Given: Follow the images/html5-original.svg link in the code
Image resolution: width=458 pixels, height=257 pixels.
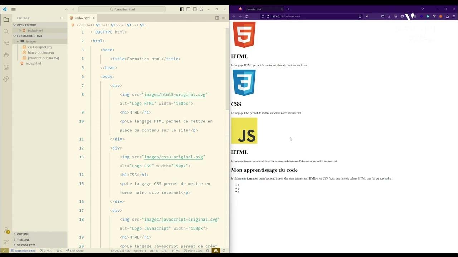Looking at the screenshot, I should click(x=175, y=95).
